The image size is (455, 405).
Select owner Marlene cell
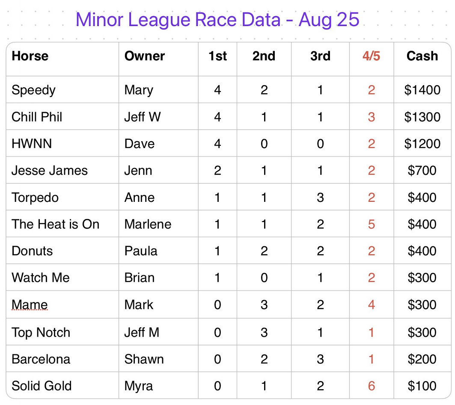[x=158, y=224]
